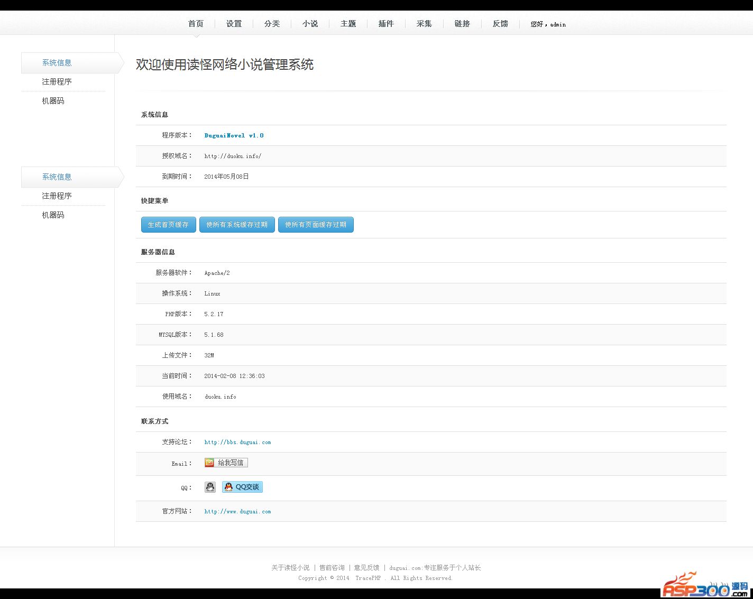The image size is (753, 599).
Task: Click the Email： row label
Action: coord(182,464)
